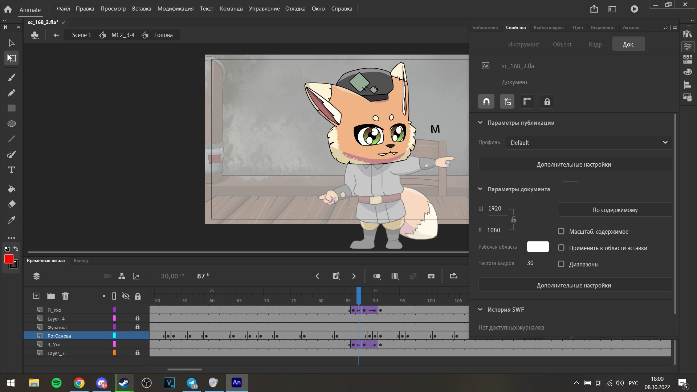Enable the Масштаб. содержимое checkbox
Screen dimensions: 697x392
[x=561, y=231]
